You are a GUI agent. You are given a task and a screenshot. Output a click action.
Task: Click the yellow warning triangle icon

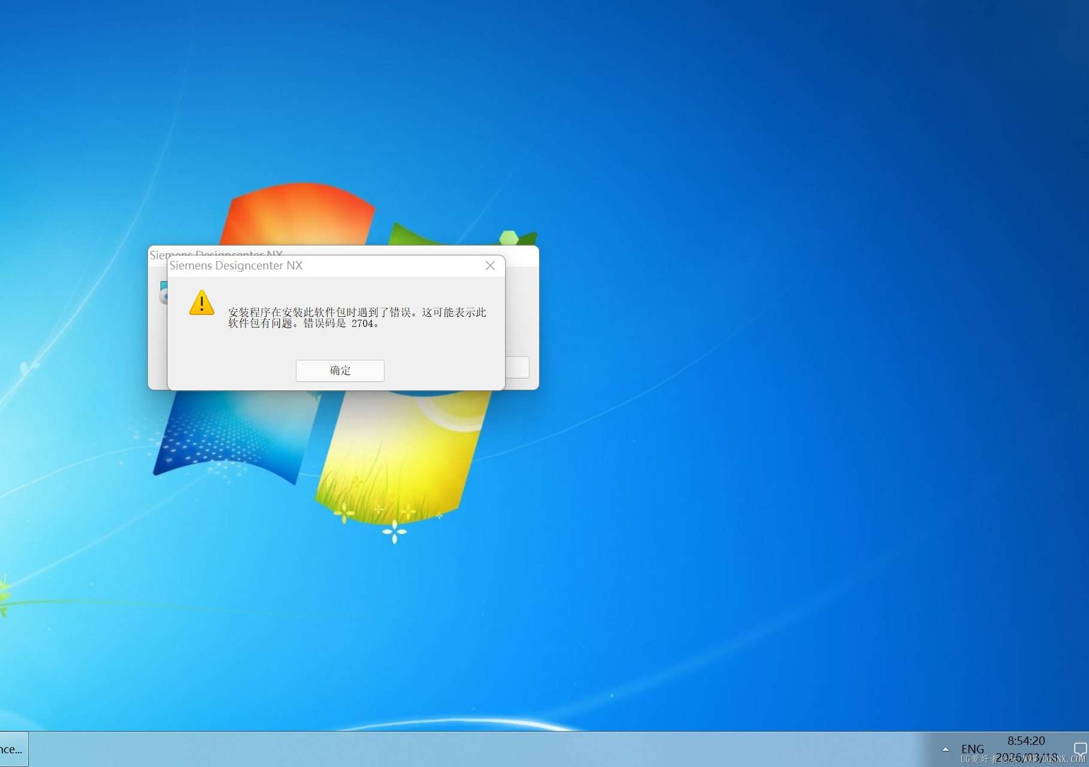pyautogui.click(x=202, y=302)
